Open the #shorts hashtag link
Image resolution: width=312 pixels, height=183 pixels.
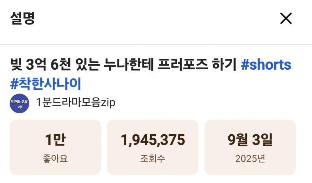(x=266, y=65)
